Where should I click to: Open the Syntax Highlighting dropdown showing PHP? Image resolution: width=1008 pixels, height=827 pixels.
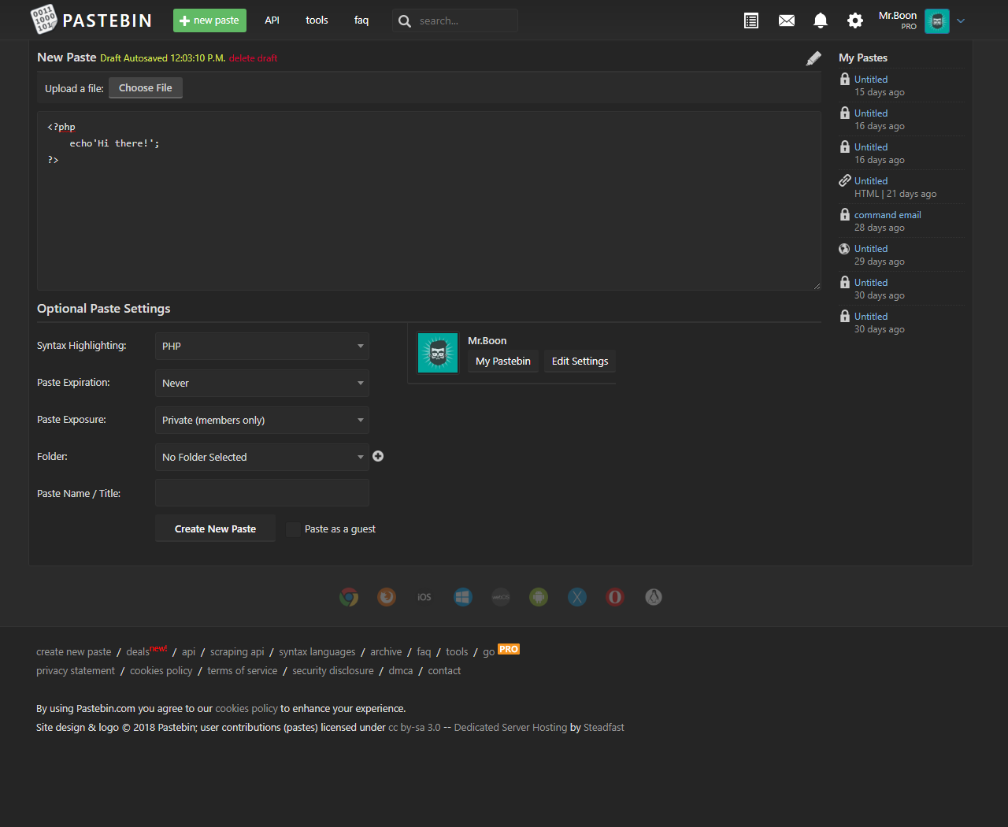point(261,347)
